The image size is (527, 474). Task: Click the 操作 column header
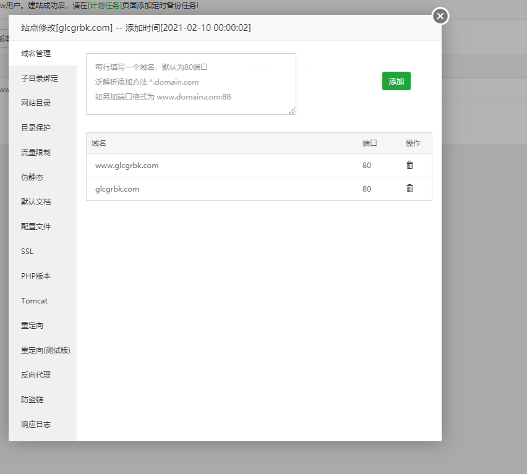pos(413,143)
